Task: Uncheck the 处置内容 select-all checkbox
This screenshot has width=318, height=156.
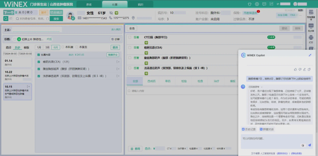Action: tap(39, 55)
